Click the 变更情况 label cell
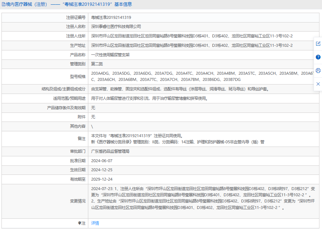Image resolution: width=322 pixels, height=230 pixels. click(45, 201)
